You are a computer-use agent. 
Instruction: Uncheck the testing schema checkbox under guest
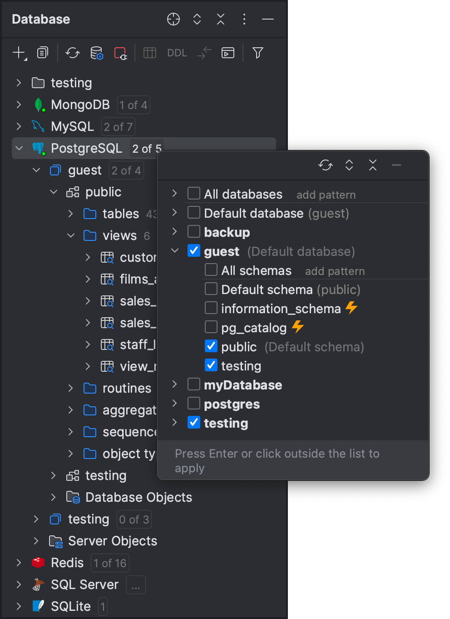click(x=211, y=365)
